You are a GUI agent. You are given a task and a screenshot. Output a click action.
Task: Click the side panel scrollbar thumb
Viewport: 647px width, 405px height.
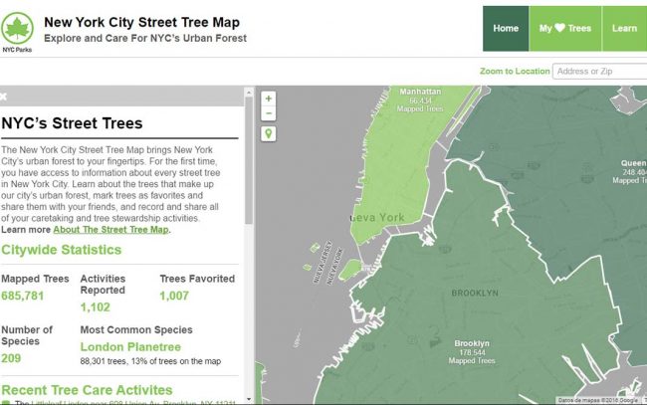pos(249,161)
